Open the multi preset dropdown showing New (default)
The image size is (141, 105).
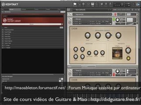click(x=92, y=10)
